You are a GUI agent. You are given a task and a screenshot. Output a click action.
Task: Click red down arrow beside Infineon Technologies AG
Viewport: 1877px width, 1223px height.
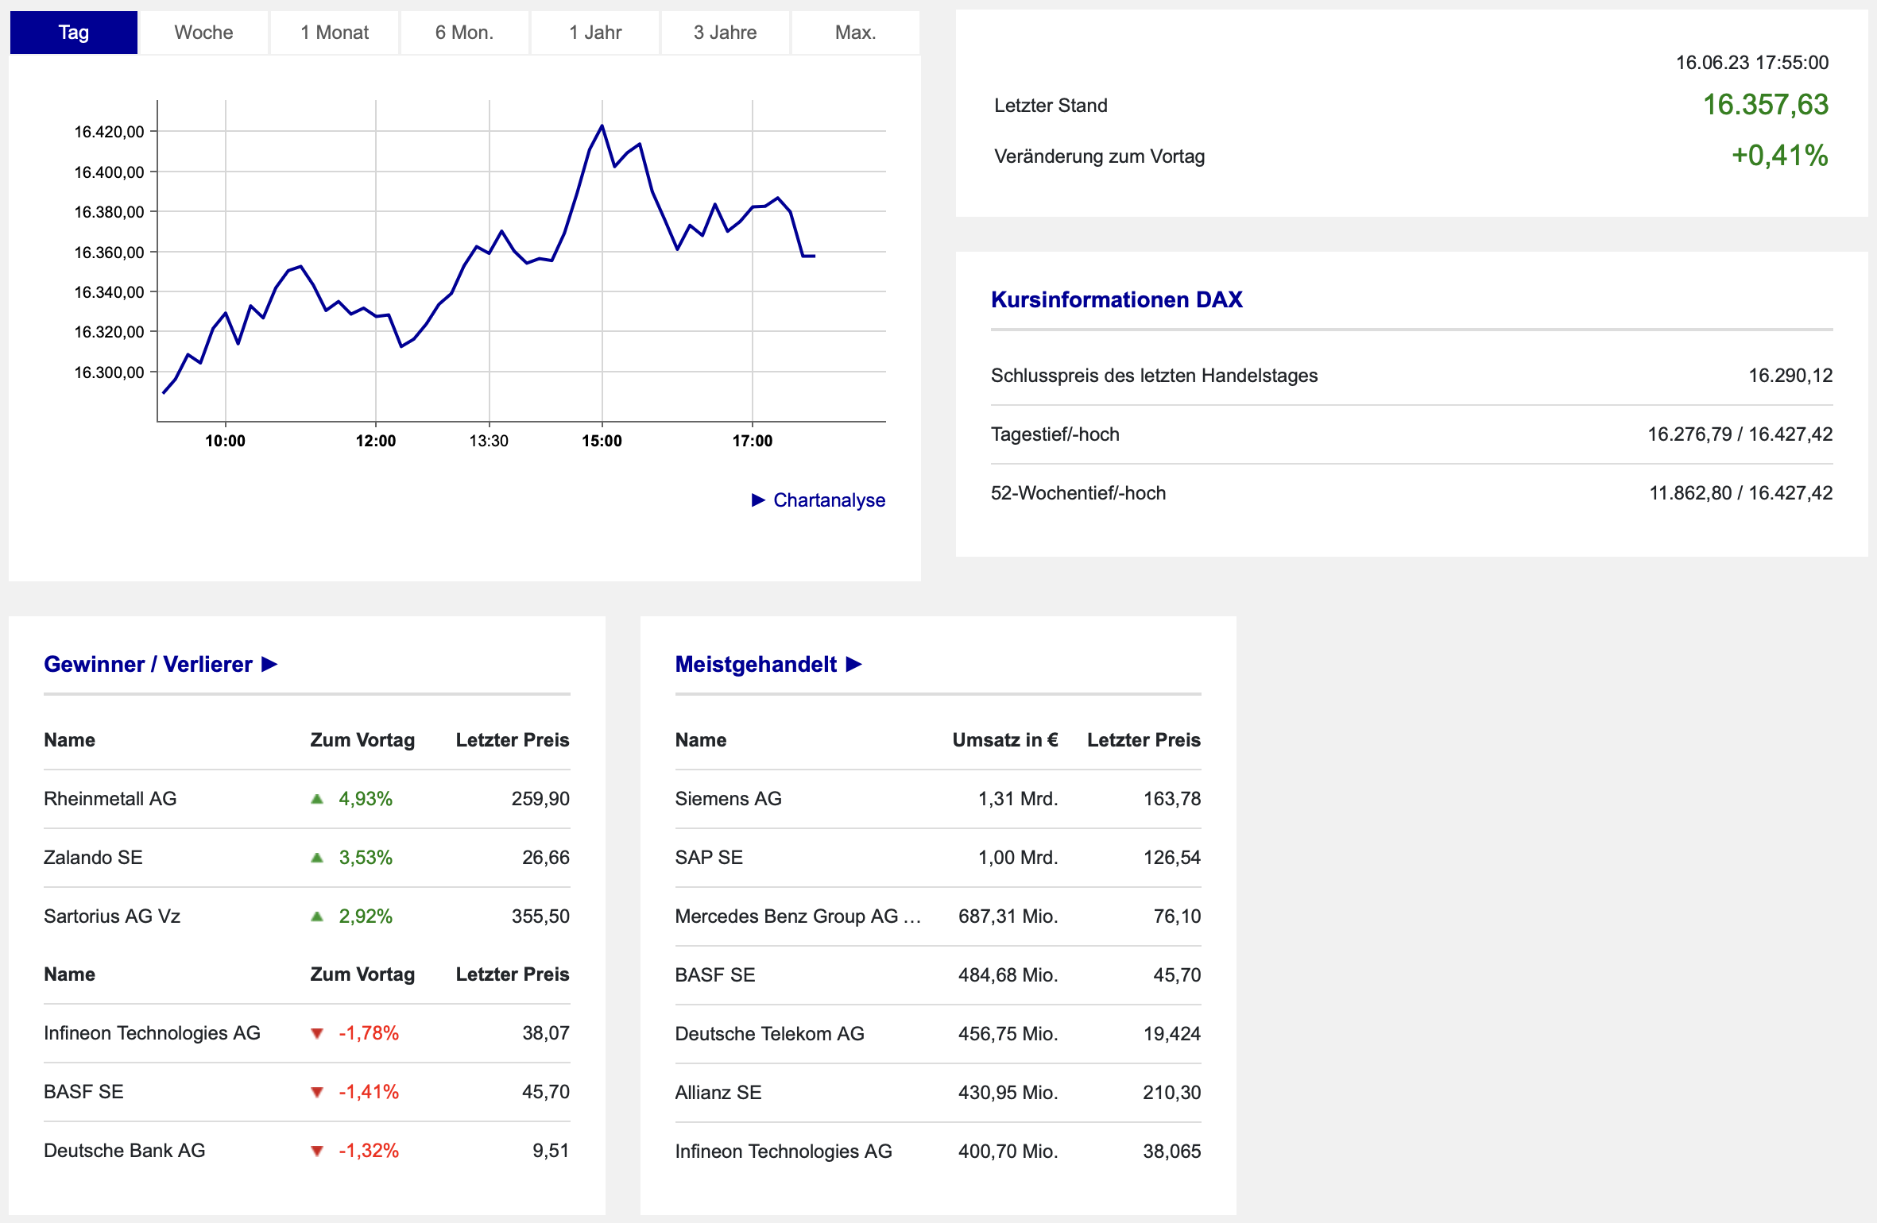[317, 1033]
